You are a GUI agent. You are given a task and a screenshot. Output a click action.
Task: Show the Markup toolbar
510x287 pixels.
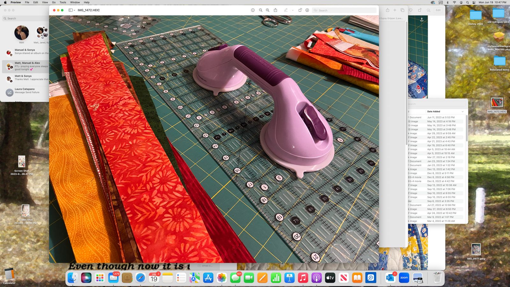[x=307, y=10]
